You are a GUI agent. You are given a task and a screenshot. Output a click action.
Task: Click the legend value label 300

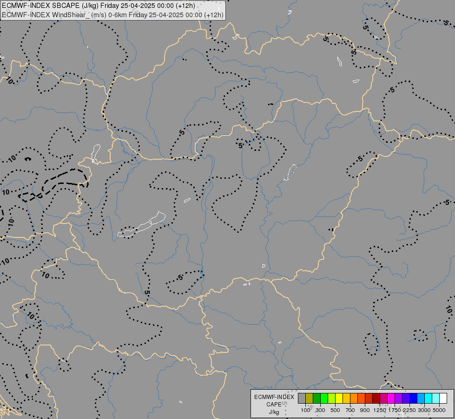(320, 410)
